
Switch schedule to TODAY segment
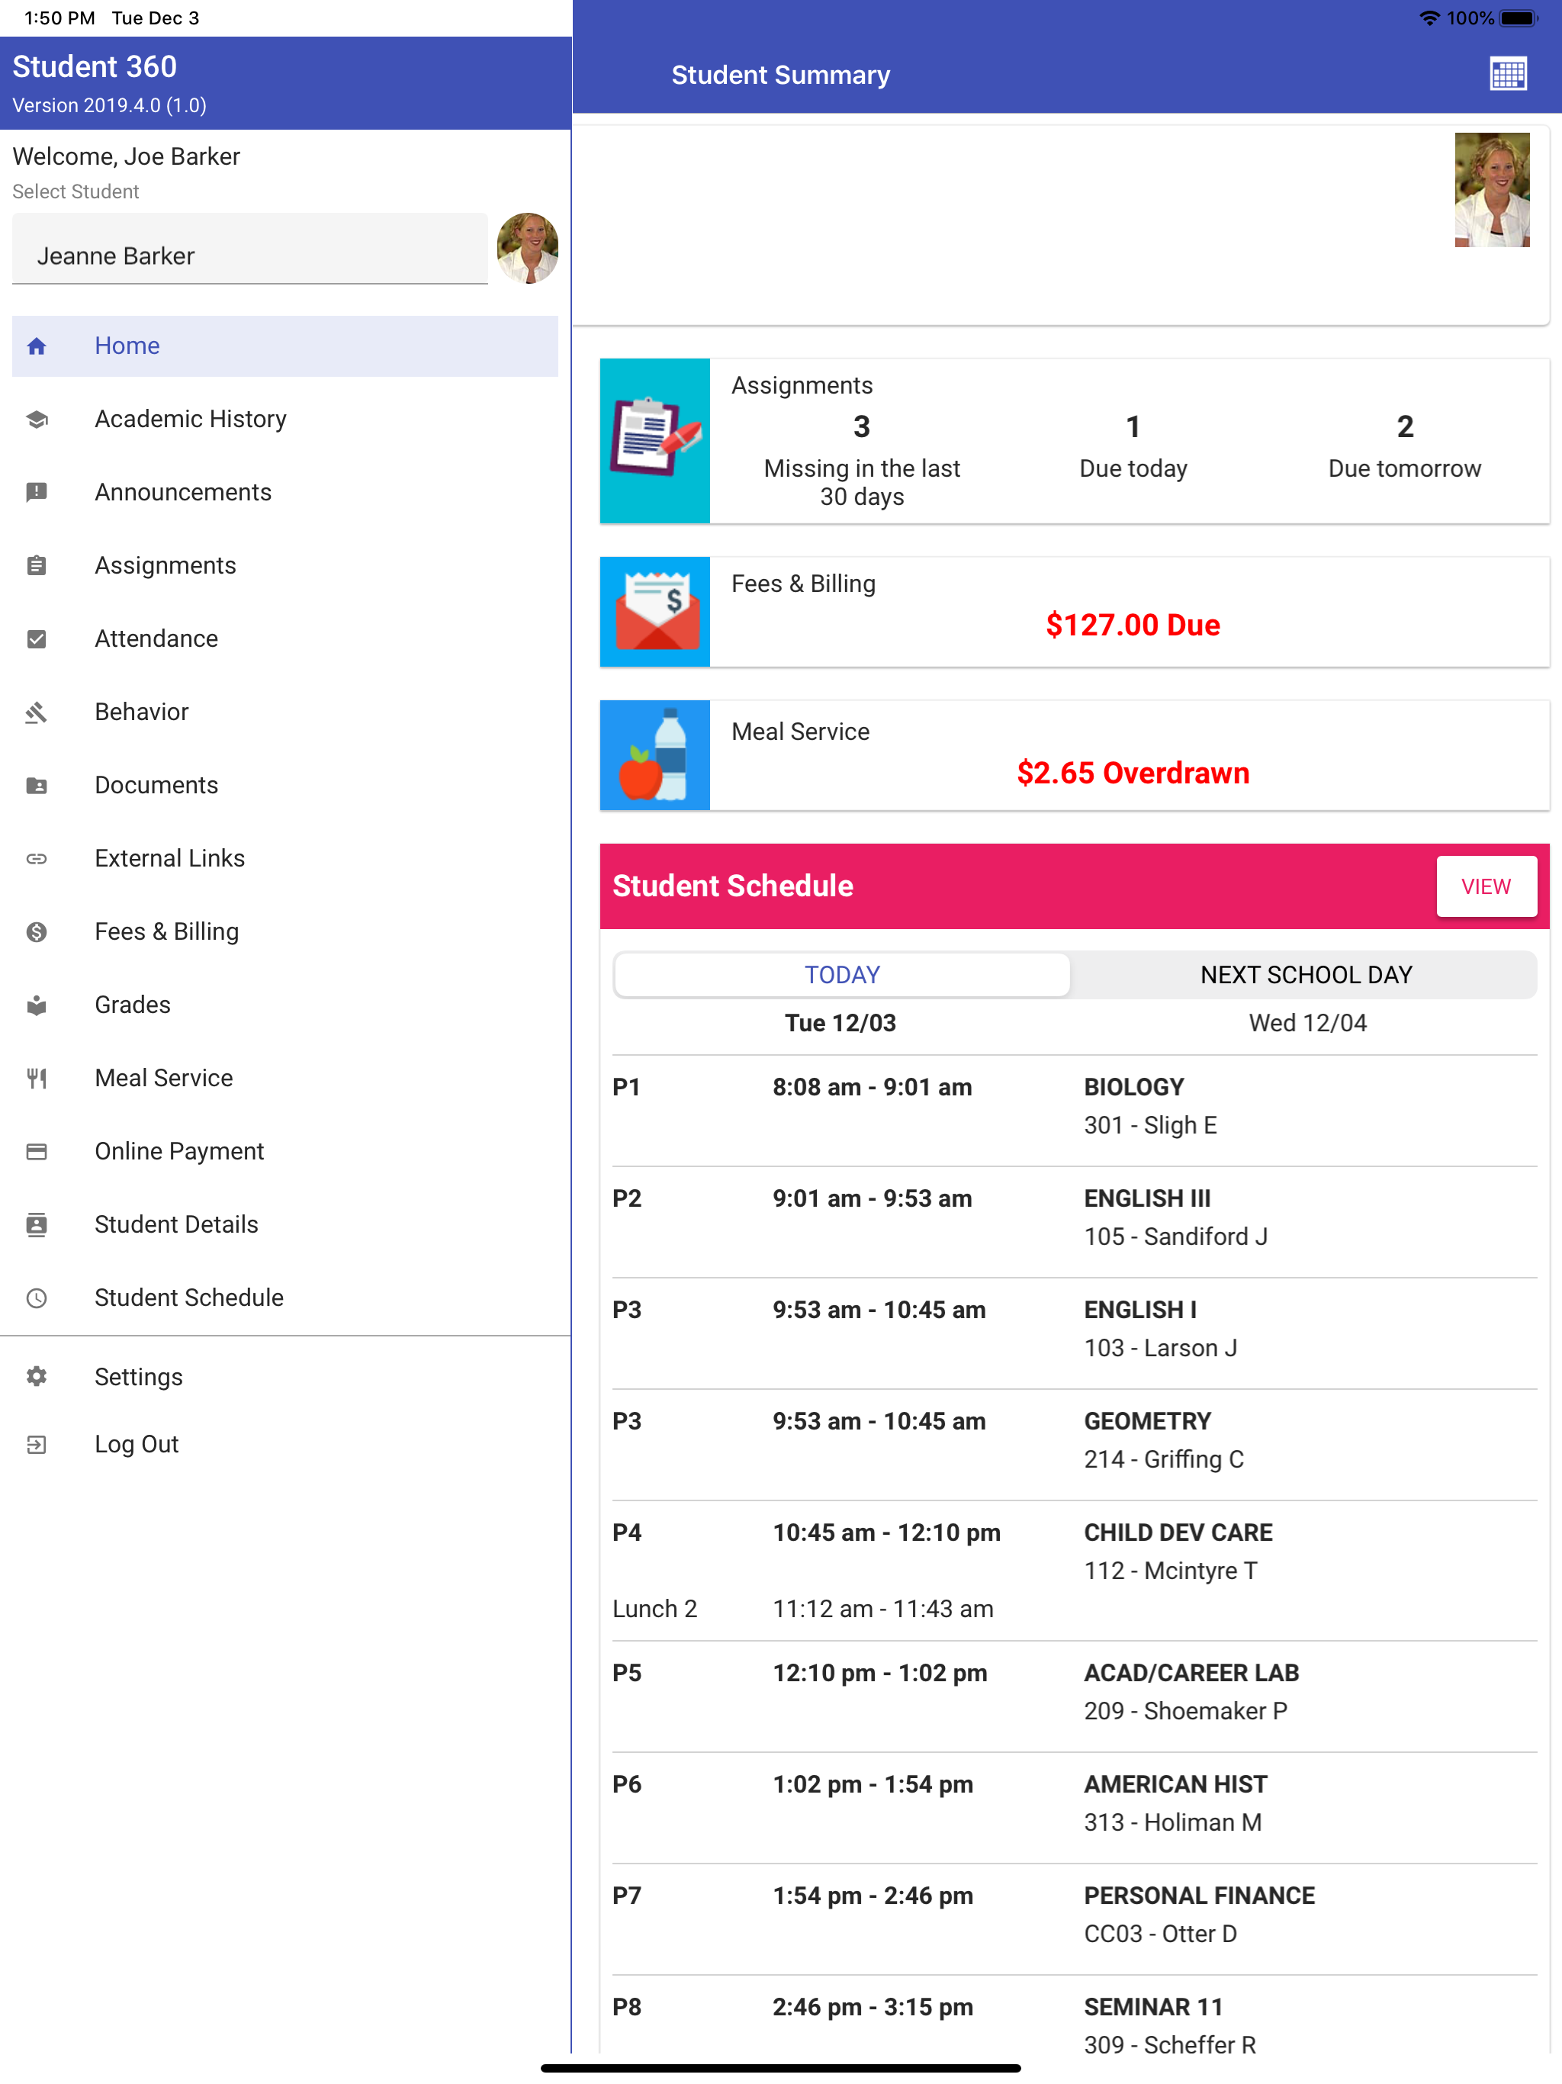[841, 974]
